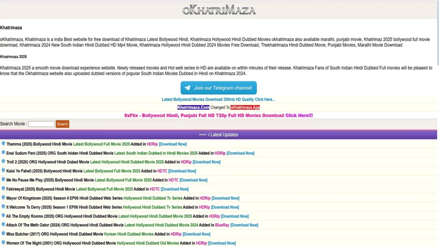
Task: Click Download Now for Thamma 2025
Action: pyautogui.click(x=173, y=144)
